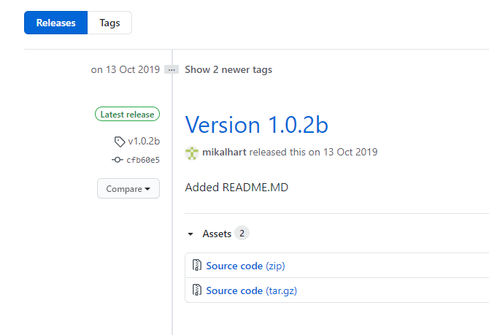Select the Releases tab
Screen dimensions: 489x335
pyautogui.click(x=55, y=23)
